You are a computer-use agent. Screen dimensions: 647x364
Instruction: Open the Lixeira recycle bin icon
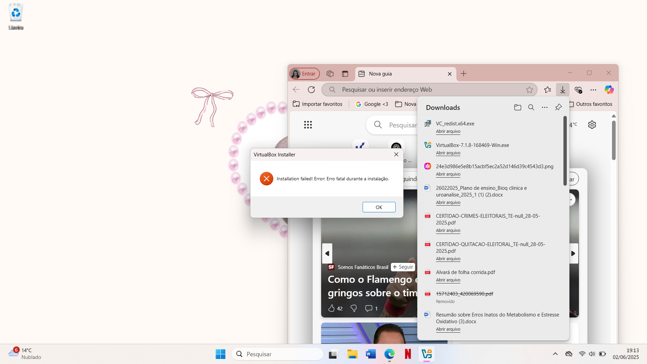point(16,17)
